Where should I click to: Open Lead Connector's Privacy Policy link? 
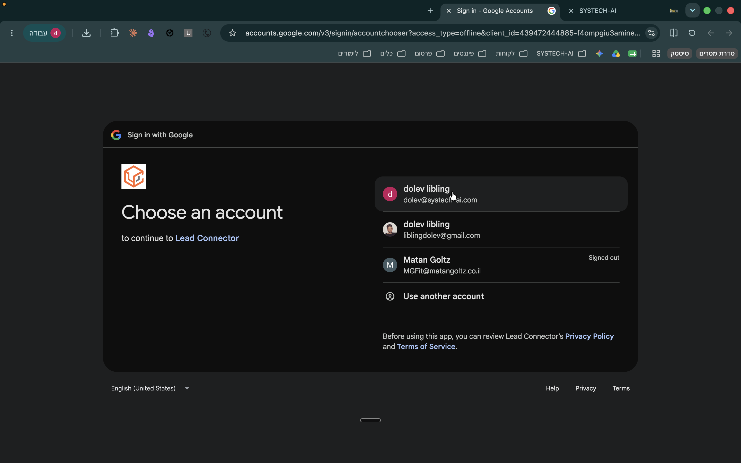[589, 336]
